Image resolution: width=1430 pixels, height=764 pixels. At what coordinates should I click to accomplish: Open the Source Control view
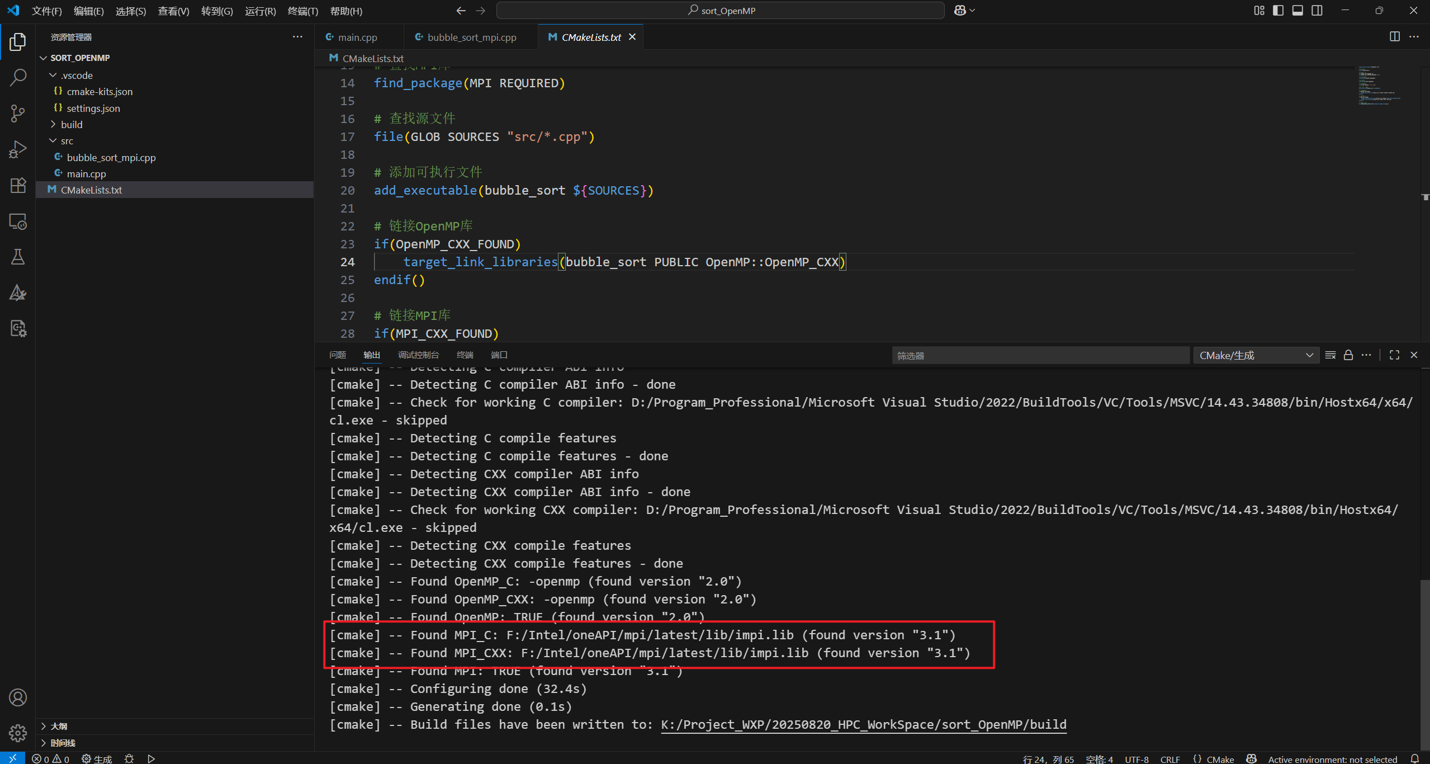point(18,114)
